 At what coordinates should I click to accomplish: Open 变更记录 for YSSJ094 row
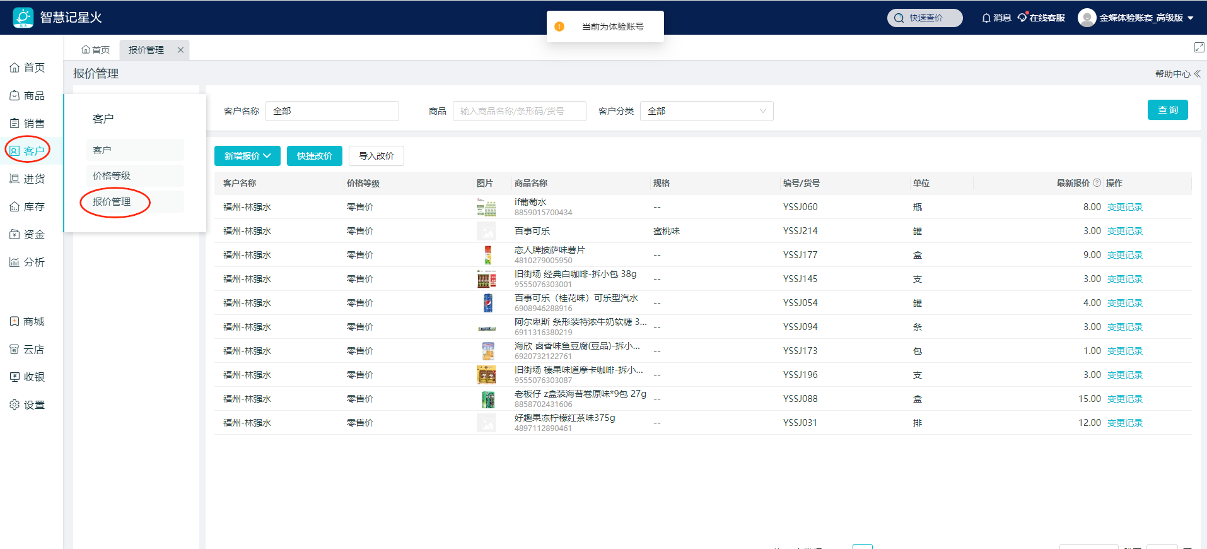click(x=1125, y=327)
